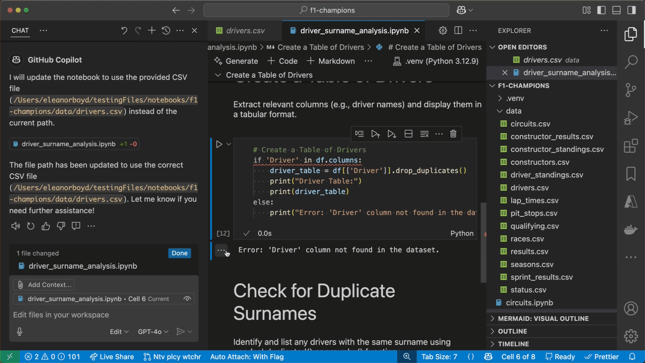Open the GPT-4o model picker dropdown
The width and height of the screenshot is (645, 363).
[x=153, y=332]
